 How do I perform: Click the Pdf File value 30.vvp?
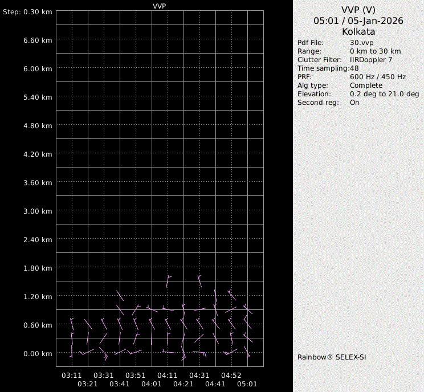coord(361,43)
